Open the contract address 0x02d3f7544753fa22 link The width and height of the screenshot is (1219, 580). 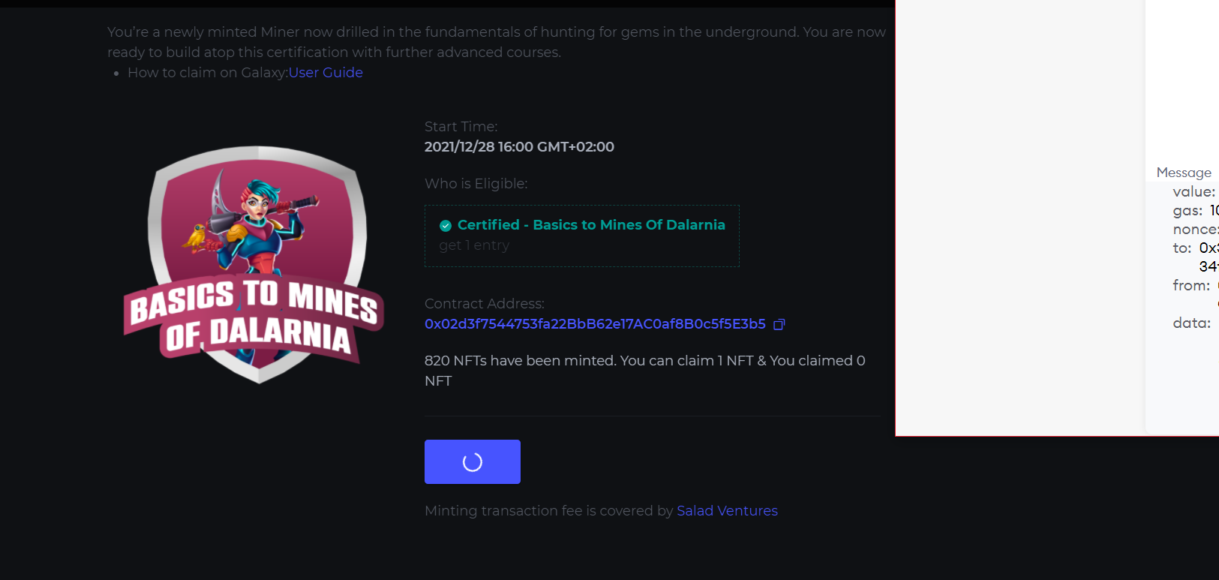click(595, 324)
